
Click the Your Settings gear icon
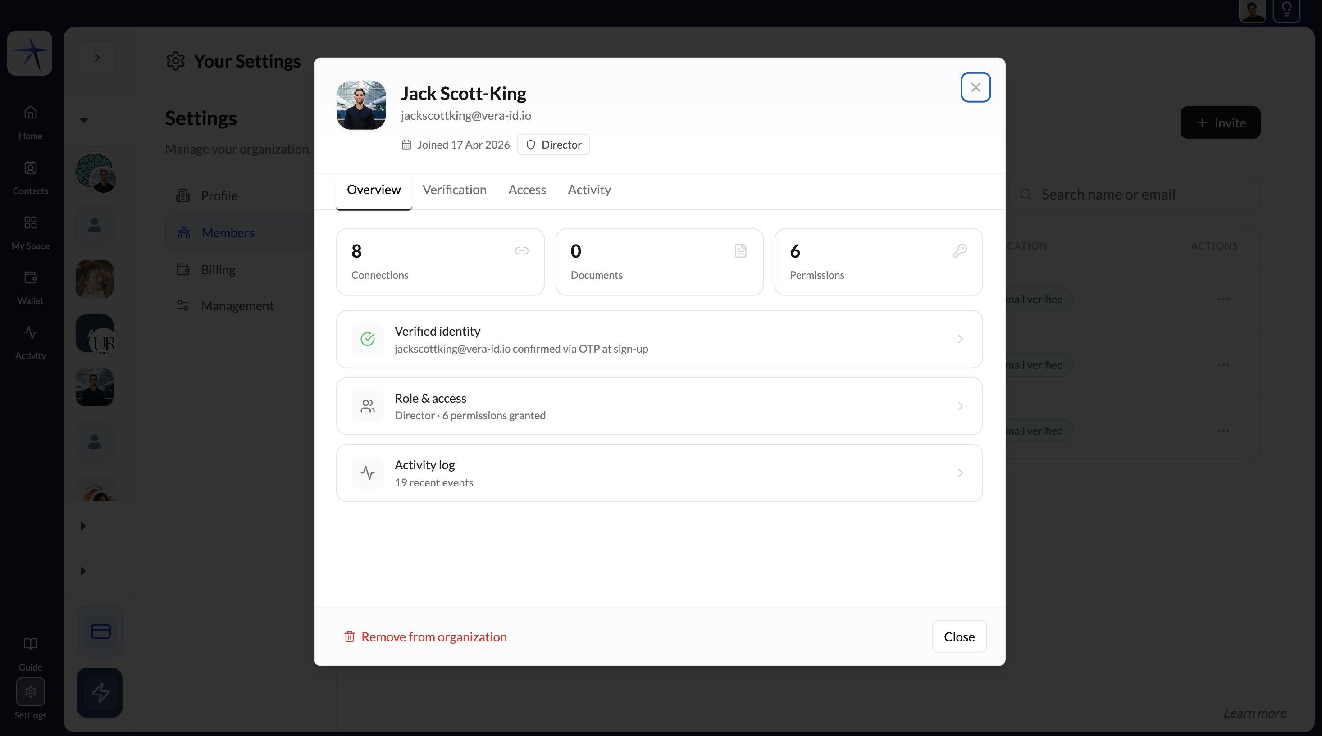tap(175, 61)
